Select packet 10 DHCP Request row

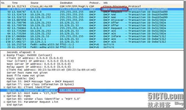pyautogui.click(x=92, y=9)
